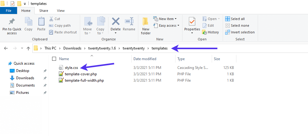Click the Cut scissors icon
Viewport: 308px width, 136px height.
tap(51, 19)
